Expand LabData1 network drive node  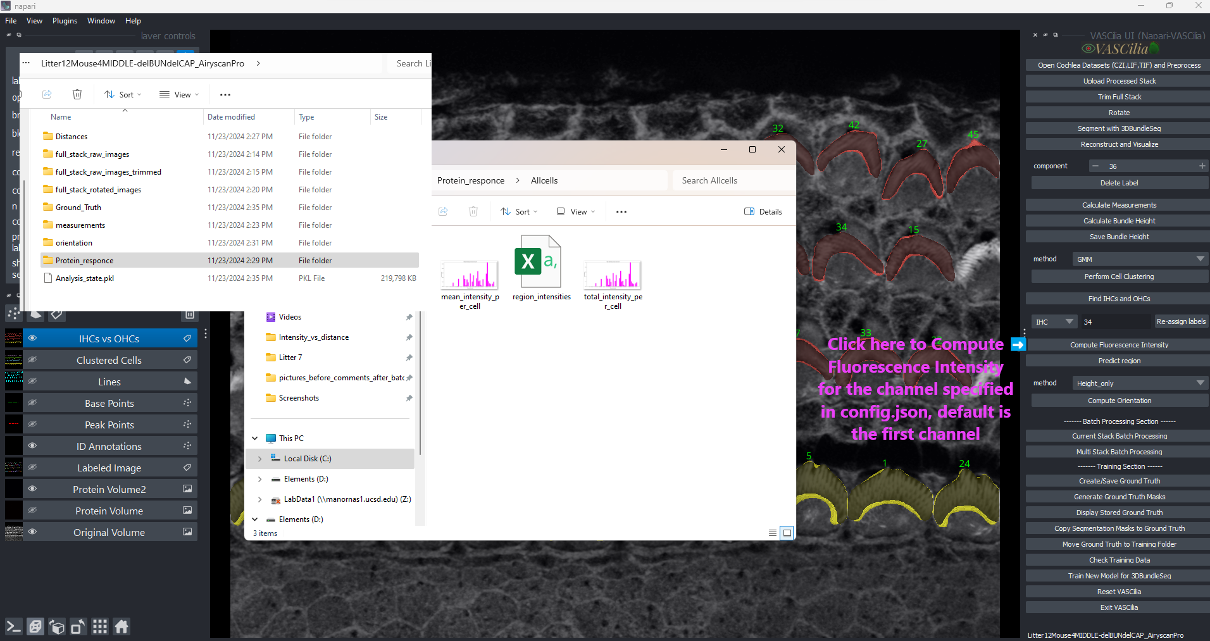(259, 499)
